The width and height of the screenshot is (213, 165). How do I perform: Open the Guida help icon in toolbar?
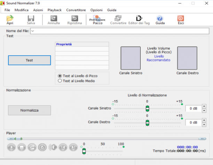(160, 20)
